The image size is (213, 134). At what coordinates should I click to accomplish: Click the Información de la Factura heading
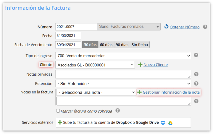tap(38, 8)
